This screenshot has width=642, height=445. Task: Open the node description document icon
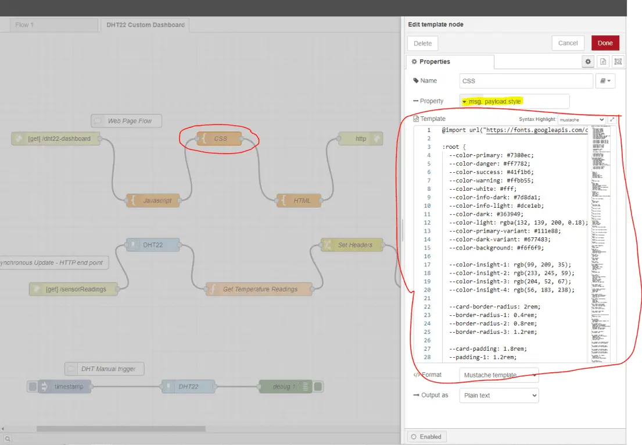pyautogui.click(x=603, y=62)
